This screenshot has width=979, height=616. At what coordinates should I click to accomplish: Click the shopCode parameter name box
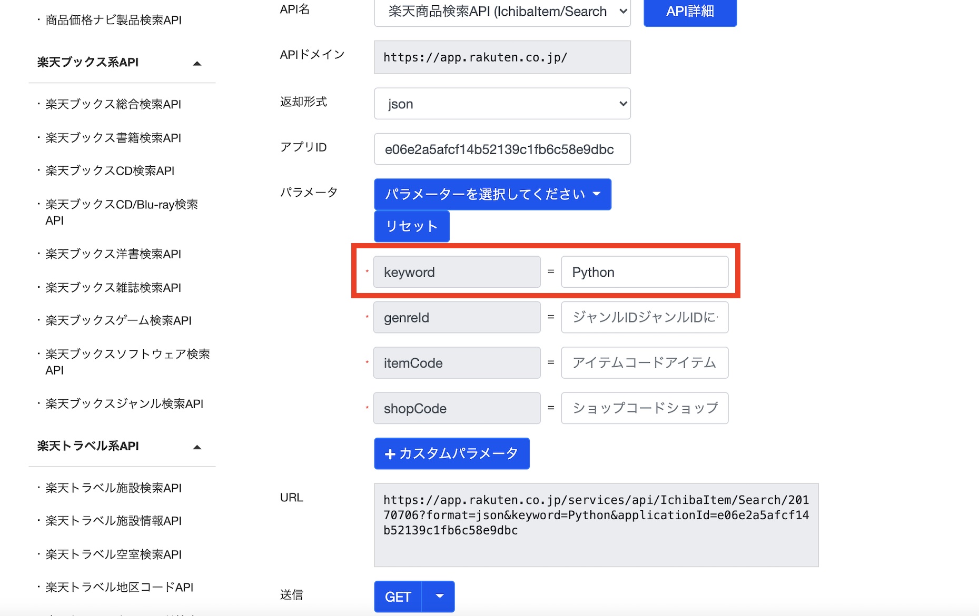(457, 408)
